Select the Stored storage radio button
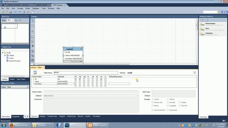228x128 pixels. [x=168, y=99]
